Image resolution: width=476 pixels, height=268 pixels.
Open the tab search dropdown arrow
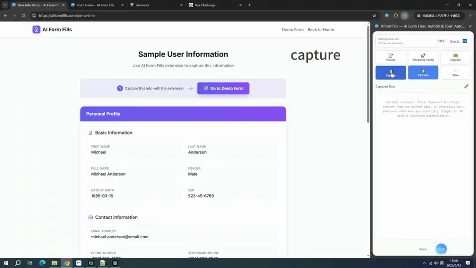point(5,5)
